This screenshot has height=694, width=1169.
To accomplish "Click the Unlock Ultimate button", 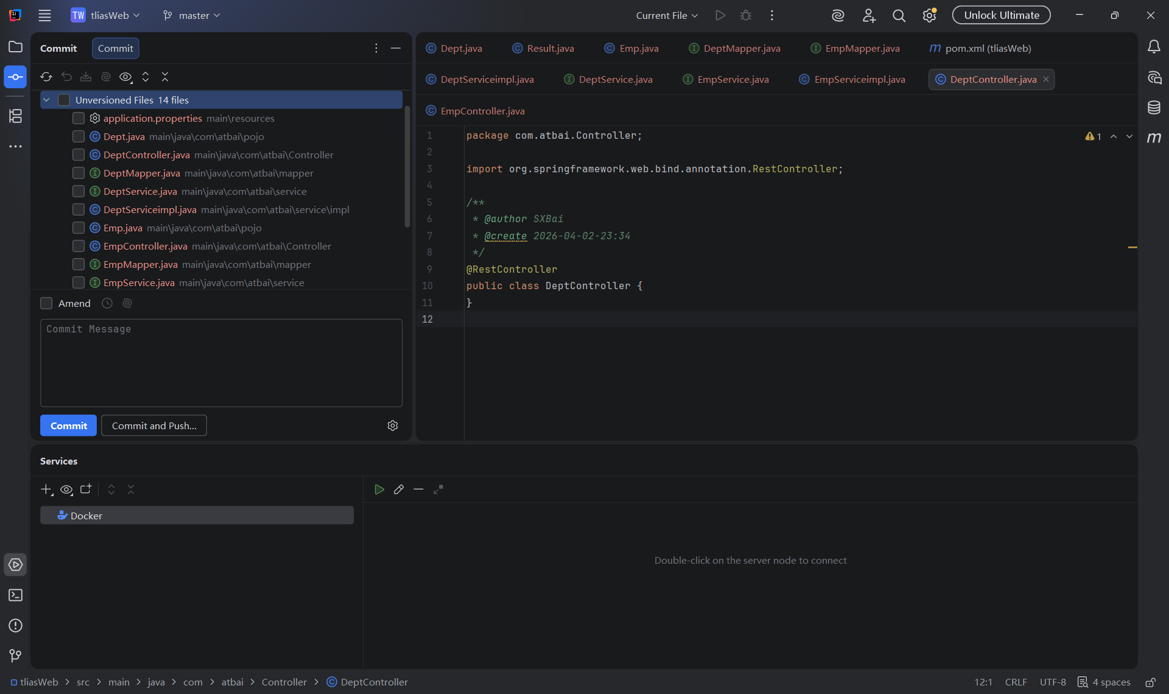I will 1001,15.
